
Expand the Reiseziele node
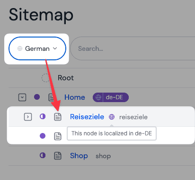(28, 117)
